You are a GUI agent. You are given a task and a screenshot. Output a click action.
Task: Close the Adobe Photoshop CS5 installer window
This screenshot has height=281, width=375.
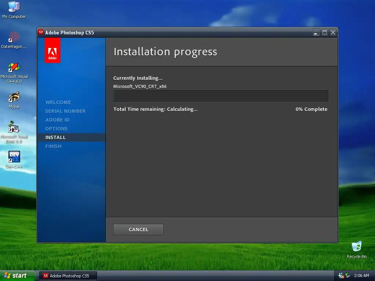[333, 33]
